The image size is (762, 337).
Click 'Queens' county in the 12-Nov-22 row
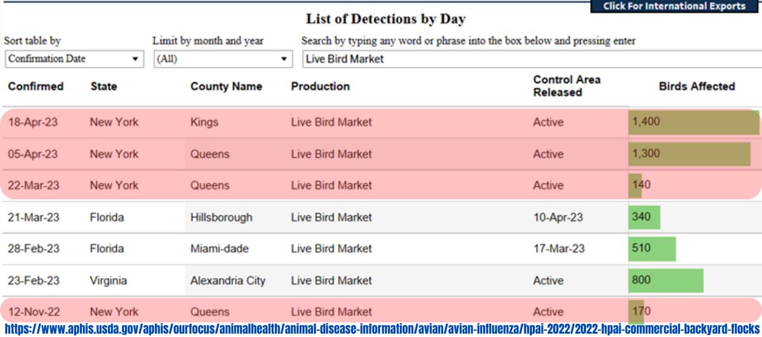[210, 312]
